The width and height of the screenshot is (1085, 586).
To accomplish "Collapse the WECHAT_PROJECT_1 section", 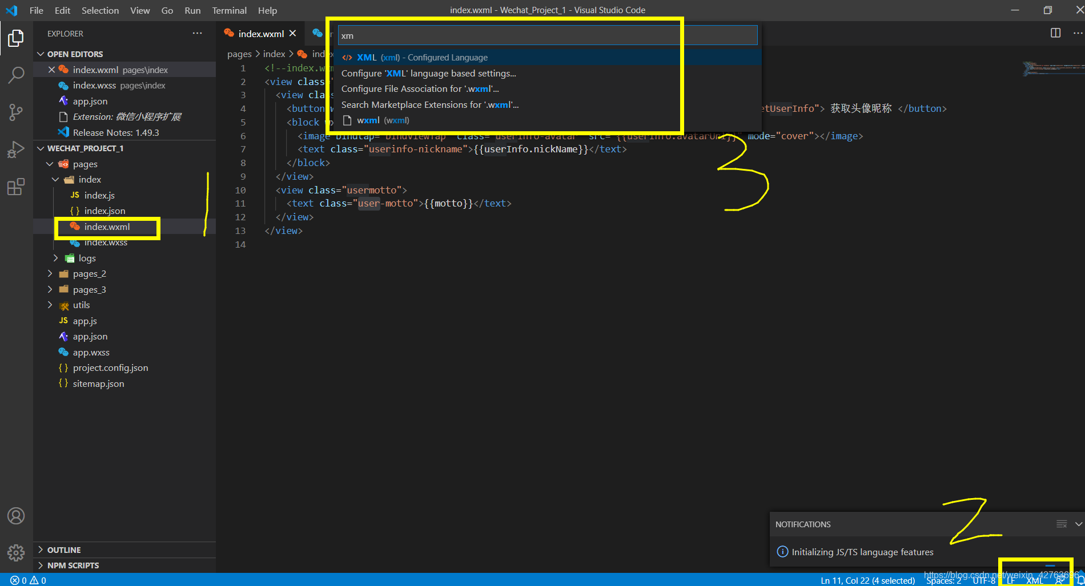I will (41, 148).
